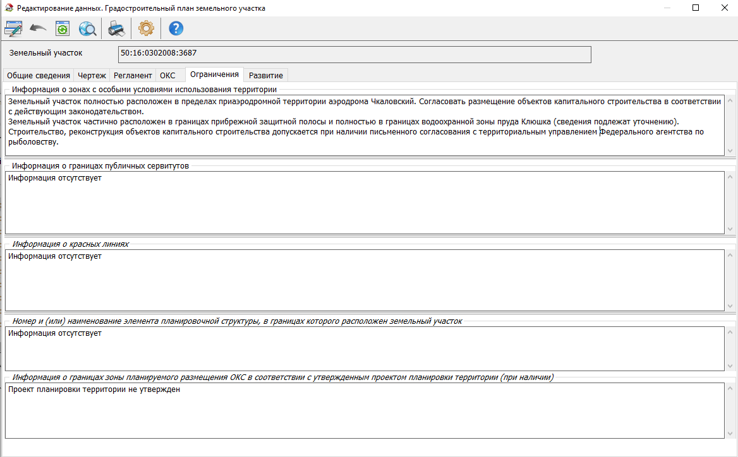This screenshot has width=738, height=457.
Task: Click the text 'Проект планировки территории не утвержден'
Action: pos(95,389)
